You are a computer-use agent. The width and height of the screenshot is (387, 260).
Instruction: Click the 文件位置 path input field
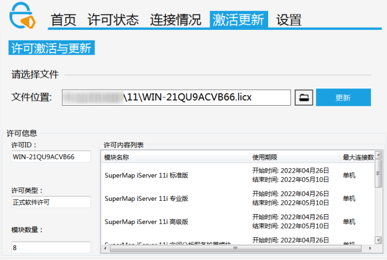(x=176, y=97)
